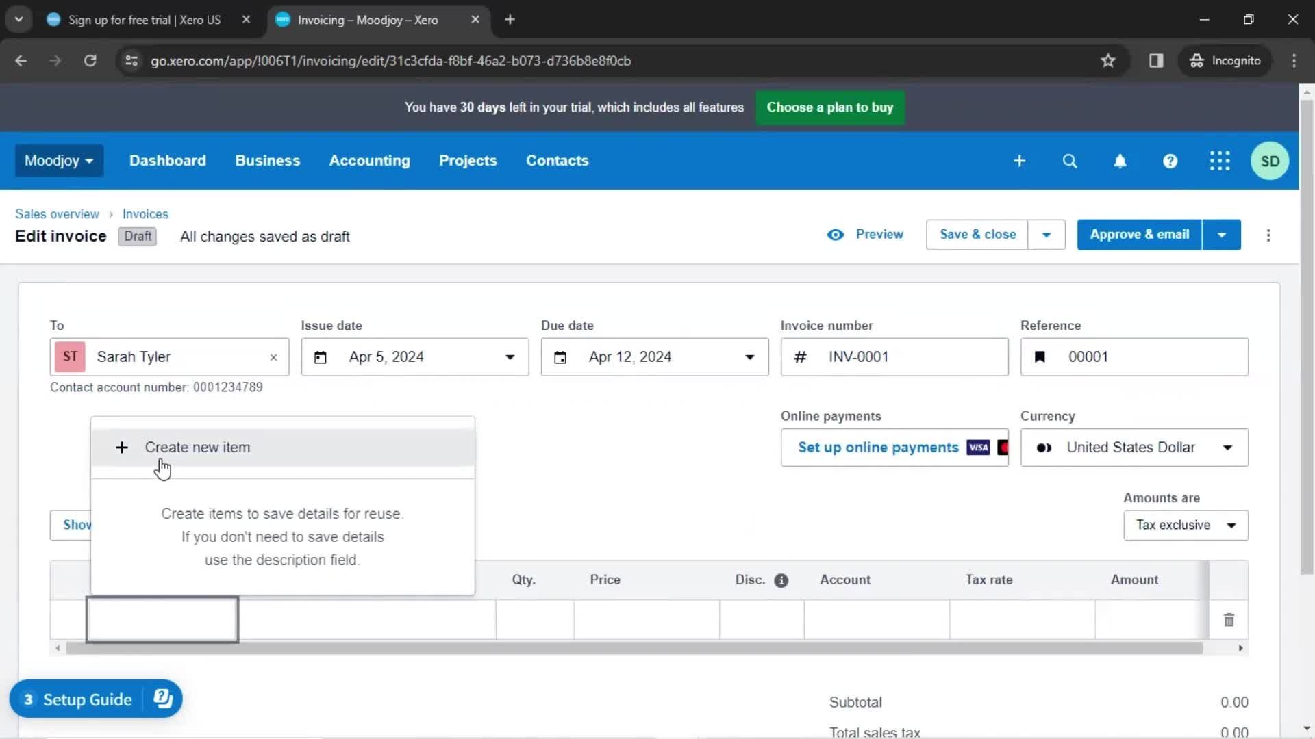
Task: Open the Chrome three-dot menu
Action: [x=1294, y=61]
